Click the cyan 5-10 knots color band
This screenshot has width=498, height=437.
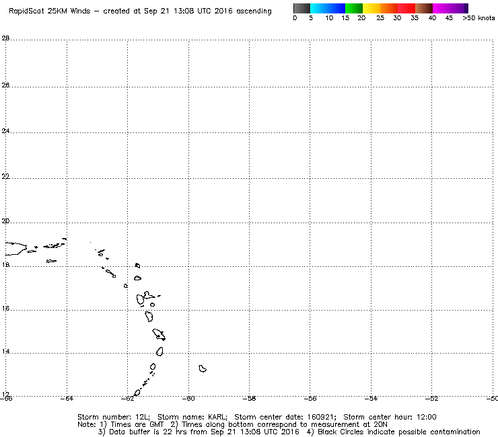pos(319,8)
